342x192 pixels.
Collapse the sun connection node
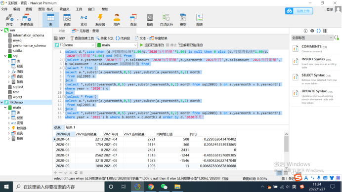point(2,30)
